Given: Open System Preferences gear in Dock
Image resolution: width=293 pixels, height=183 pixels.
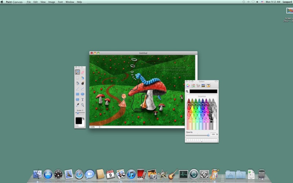Looking at the screenshot, I should coord(204,175).
